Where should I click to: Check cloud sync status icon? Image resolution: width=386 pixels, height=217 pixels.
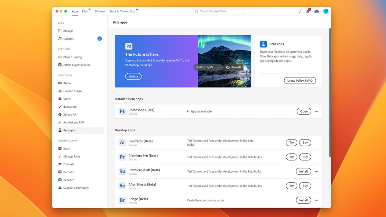coord(317,11)
